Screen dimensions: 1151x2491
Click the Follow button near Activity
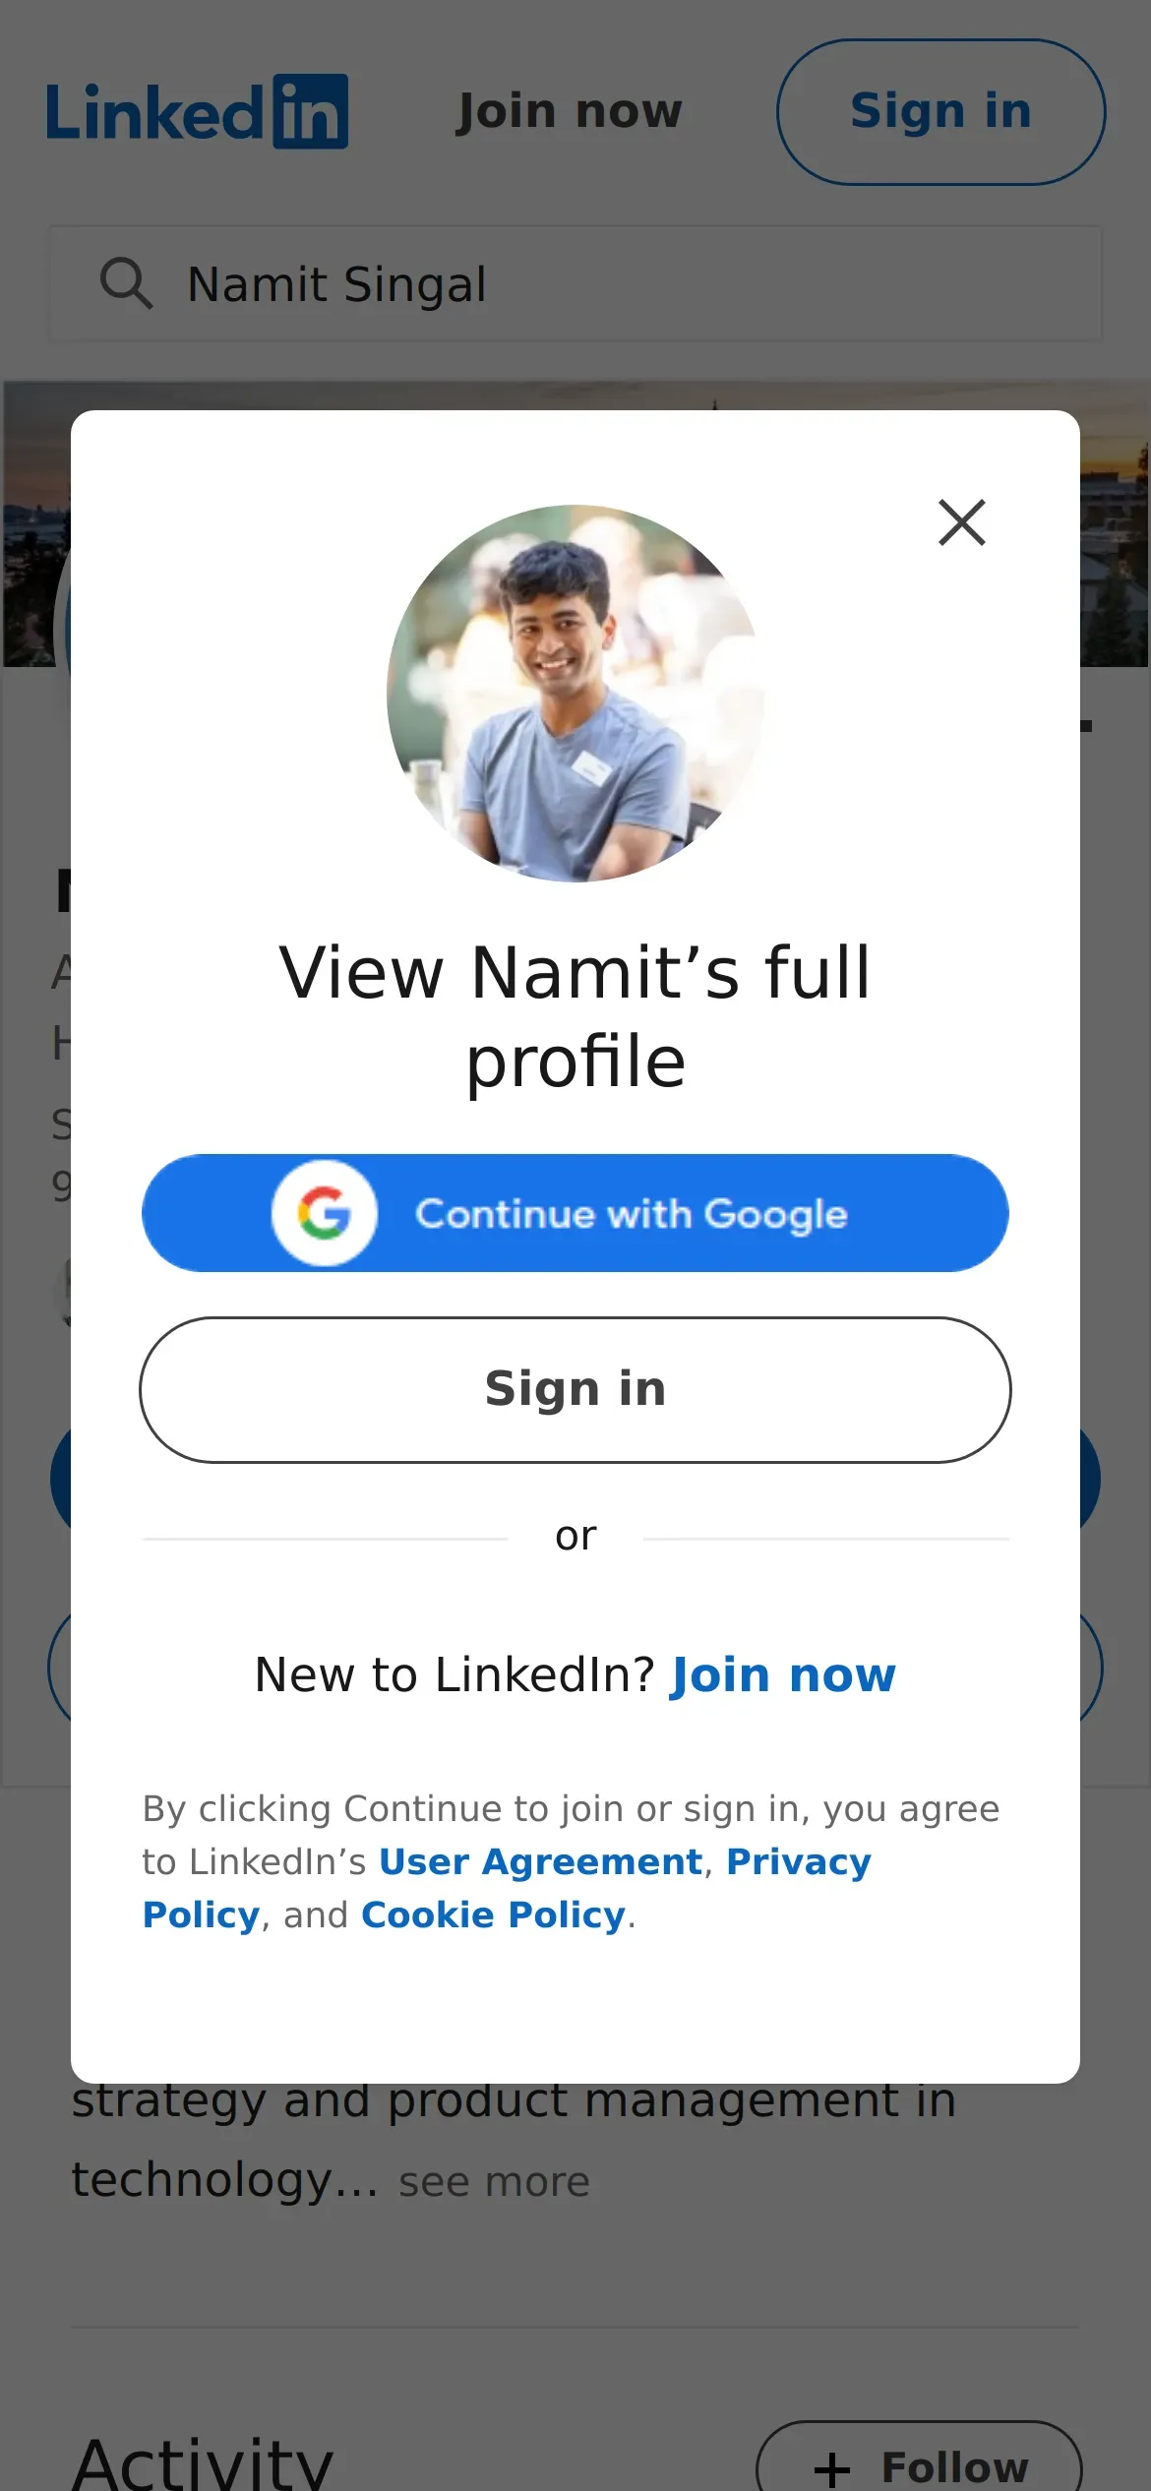pyautogui.click(x=919, y=2464)
